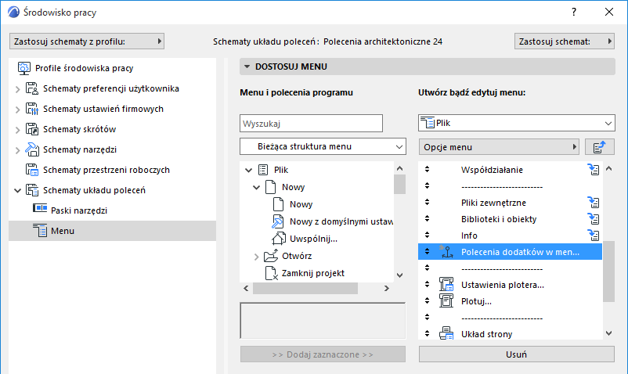Click the Ustawienia plotera icon

coord(447,284)
